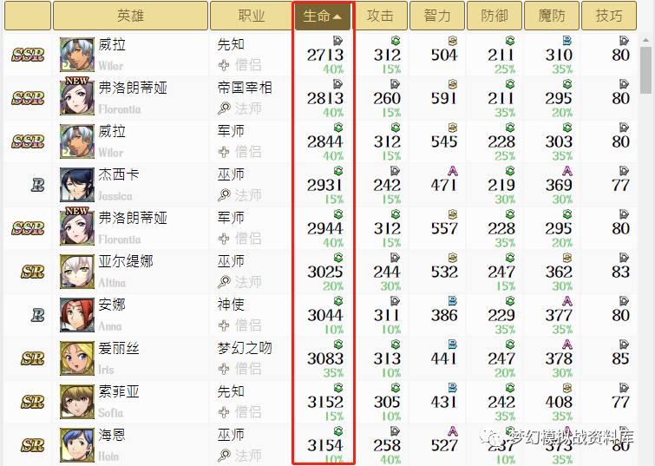Toggle the ascending arrow on 生命 header
655x466 pixels.
[337, 16]
